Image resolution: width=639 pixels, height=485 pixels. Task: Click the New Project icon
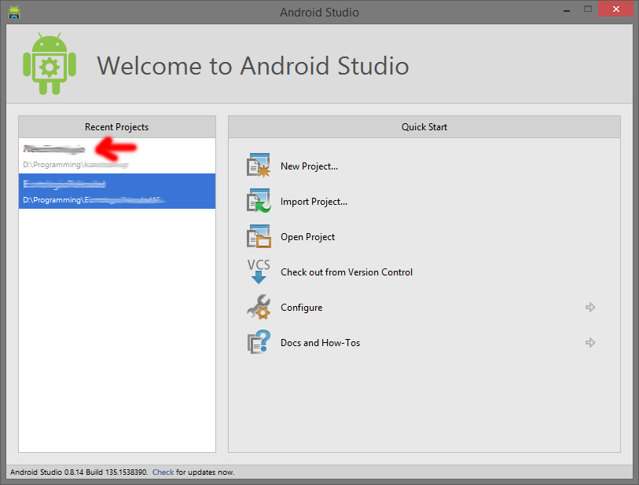259,166
